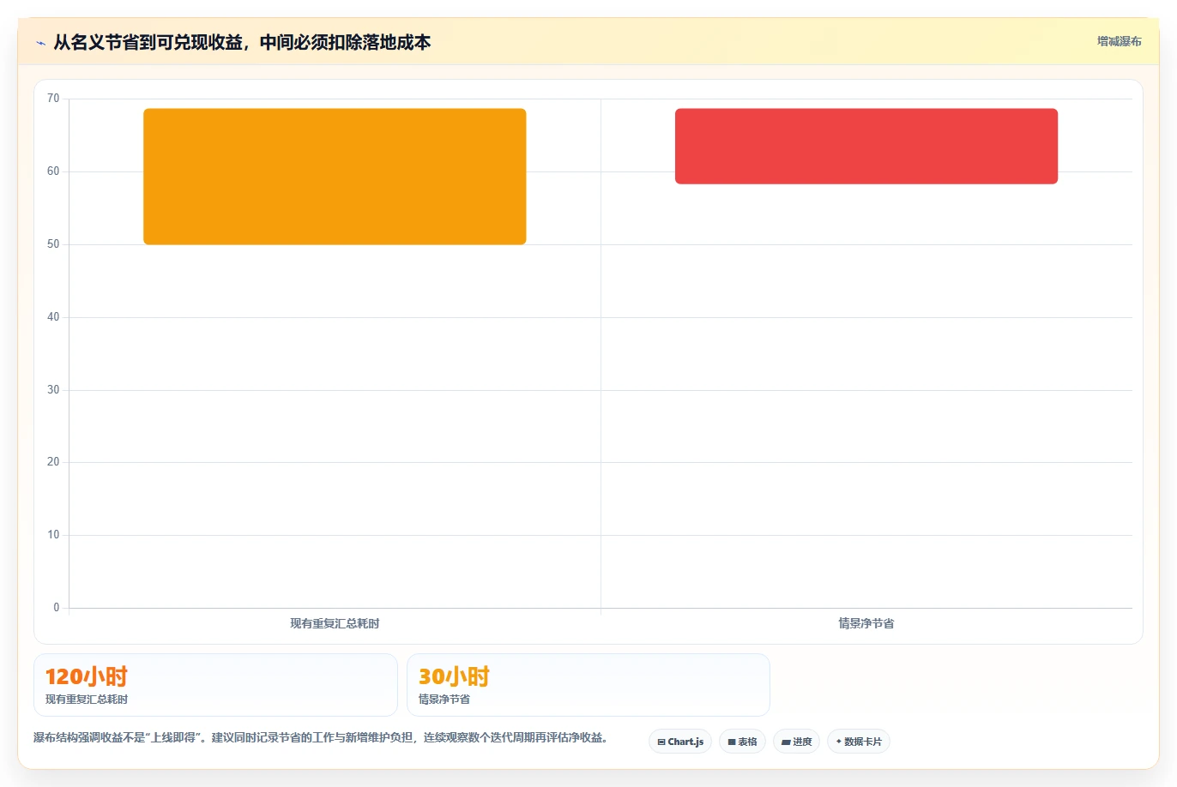Click the 30小时 stat card value
The width and height of the screenshot is (1177, 787).
454,676
